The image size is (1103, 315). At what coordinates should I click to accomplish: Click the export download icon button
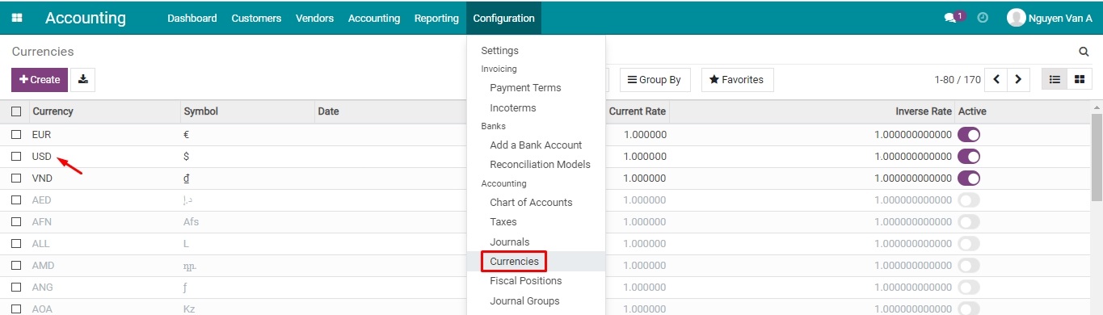(x=83, y=80)
